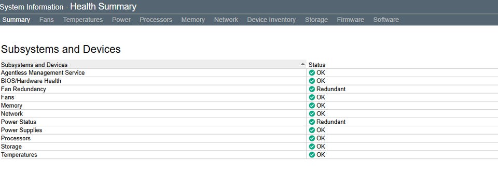Click Power Supplies green check icon
This screenshot has height=190, width=498.
[x=312, y=130]
